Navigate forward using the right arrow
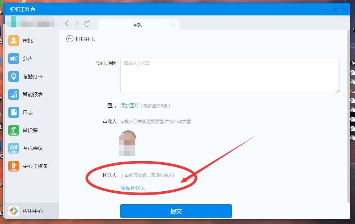 click(x=76, y=24)
